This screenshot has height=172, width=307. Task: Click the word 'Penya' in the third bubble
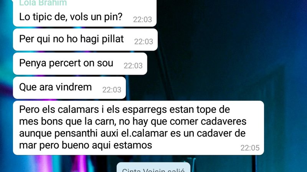[x=33, y=63]
